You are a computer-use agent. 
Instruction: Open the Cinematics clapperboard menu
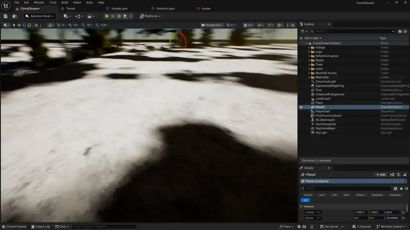pos(91,16)
